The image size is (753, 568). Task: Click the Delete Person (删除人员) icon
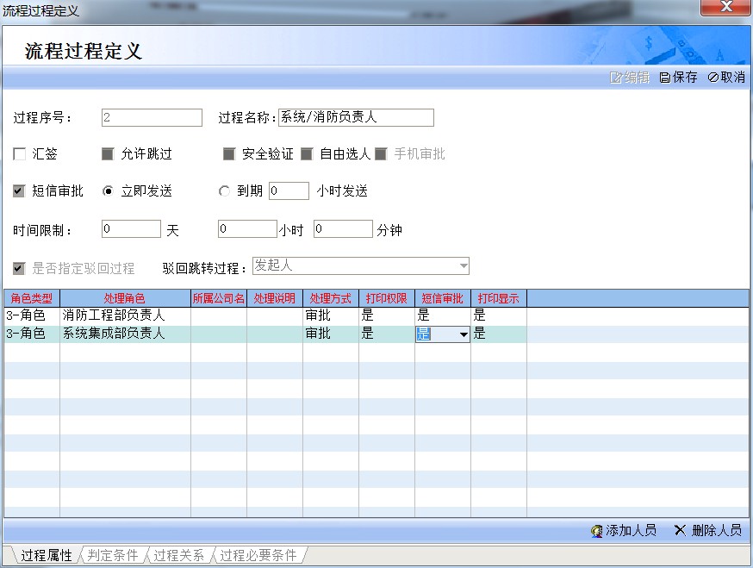coord(680,531)
